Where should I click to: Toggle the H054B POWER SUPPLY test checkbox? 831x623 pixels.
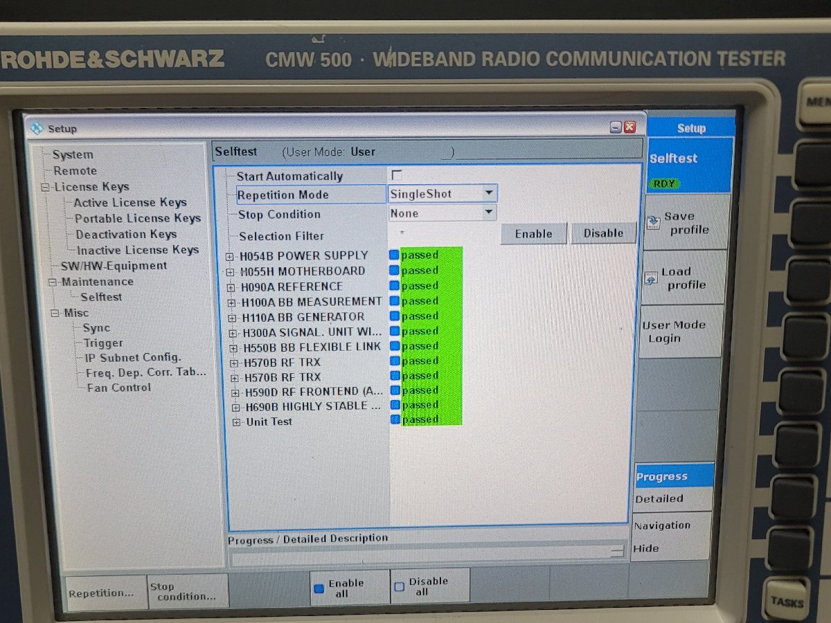pyautogui.click(x=394, y=255)
